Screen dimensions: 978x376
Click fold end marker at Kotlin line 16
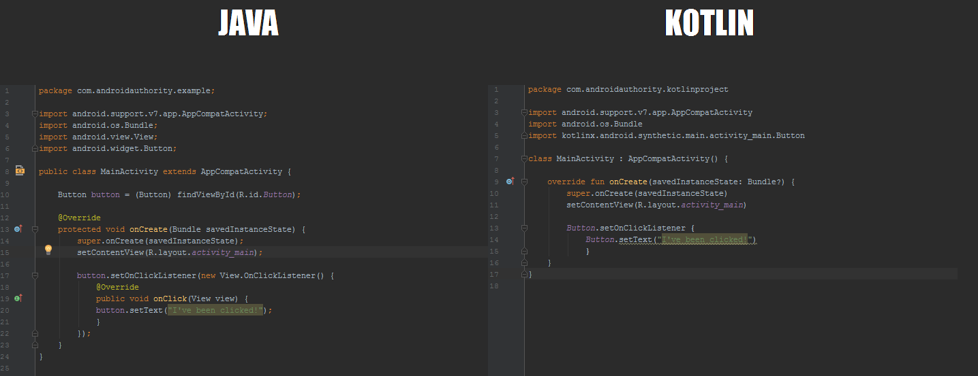click(524, 262)
